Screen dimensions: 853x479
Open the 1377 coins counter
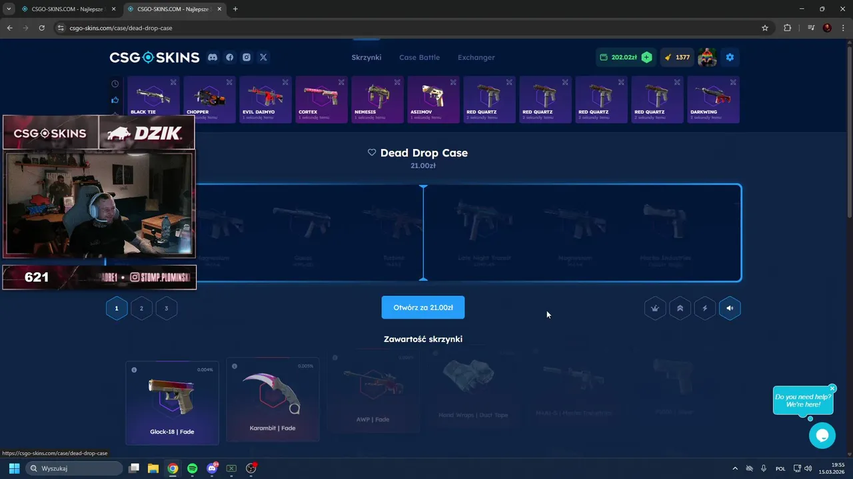pos(676,57)
